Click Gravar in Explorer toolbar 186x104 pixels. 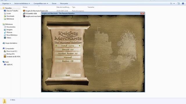54,3
